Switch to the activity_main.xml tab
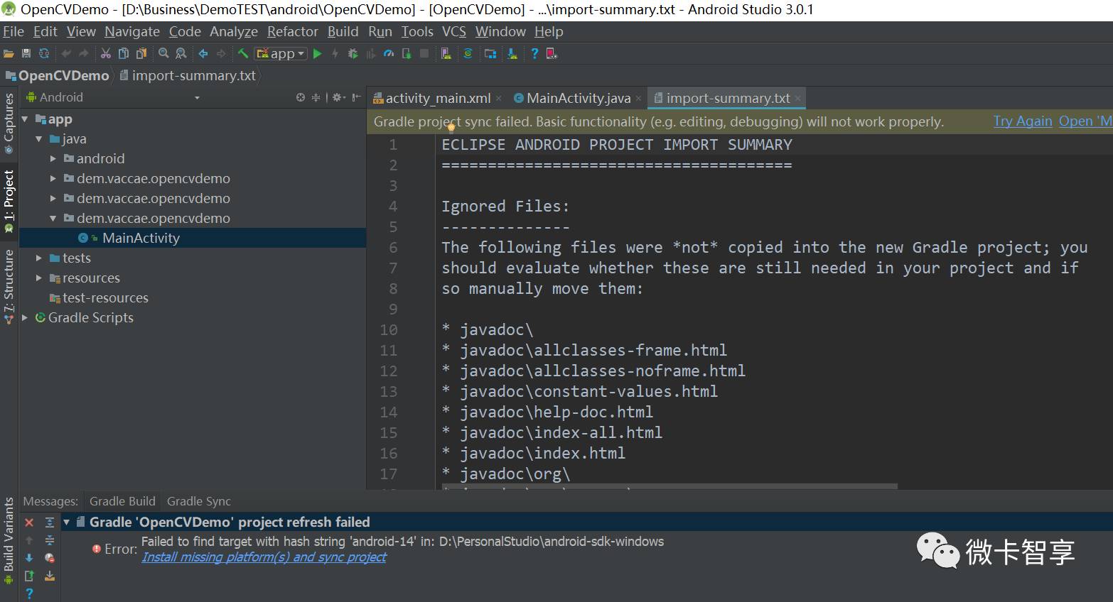Viewport: 1113px width, 602px height. click(x=438, y=98)
